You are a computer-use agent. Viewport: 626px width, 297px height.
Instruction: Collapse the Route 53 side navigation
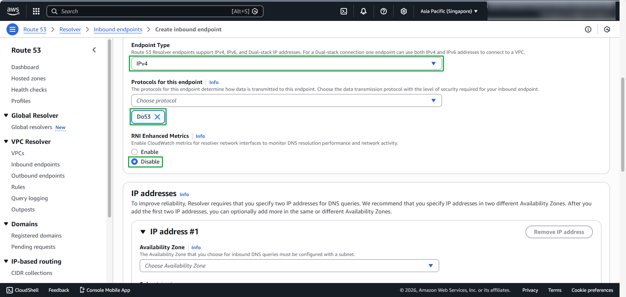(x=94, y=50)
